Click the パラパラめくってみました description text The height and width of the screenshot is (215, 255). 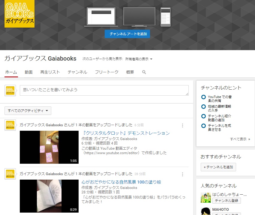[x=133, y=199]
